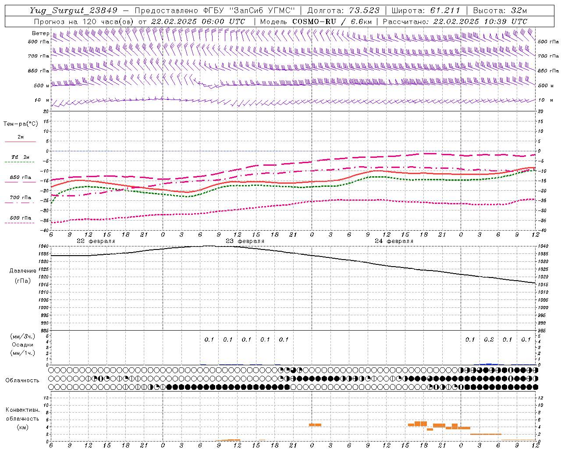Image resolution: width=561 pixels, height=449 pixels.
Task: Click the (гПа) unit under Давление
Action: pyautogui.click(x=23, y=281)
